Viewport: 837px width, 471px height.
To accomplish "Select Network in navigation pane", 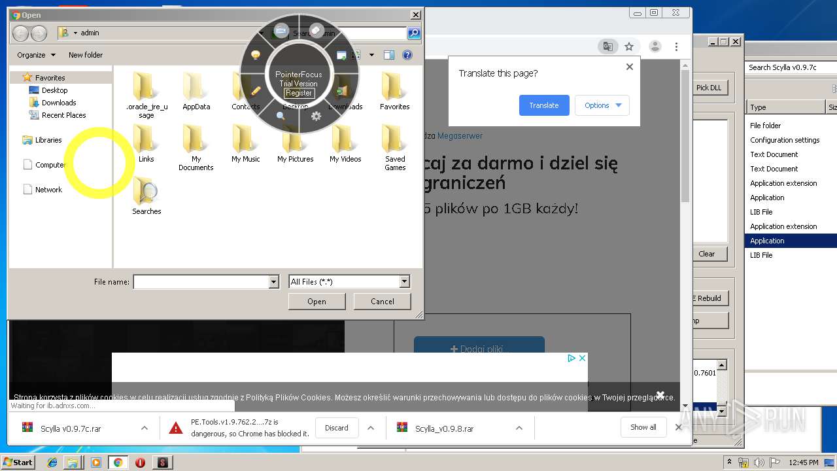I will tap(48, 190).
